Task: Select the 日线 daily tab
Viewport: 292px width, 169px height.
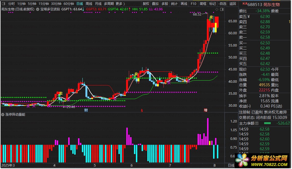Action: pyautogui.click(x=80, y=4)
